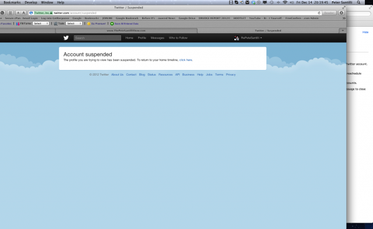373x229 pixels.
Task: Open About Us footer link
Action: tap(117, 75)
